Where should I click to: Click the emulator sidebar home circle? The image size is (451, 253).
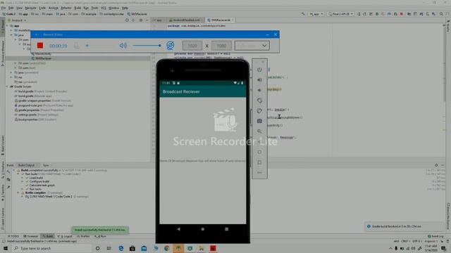[259, 152]
